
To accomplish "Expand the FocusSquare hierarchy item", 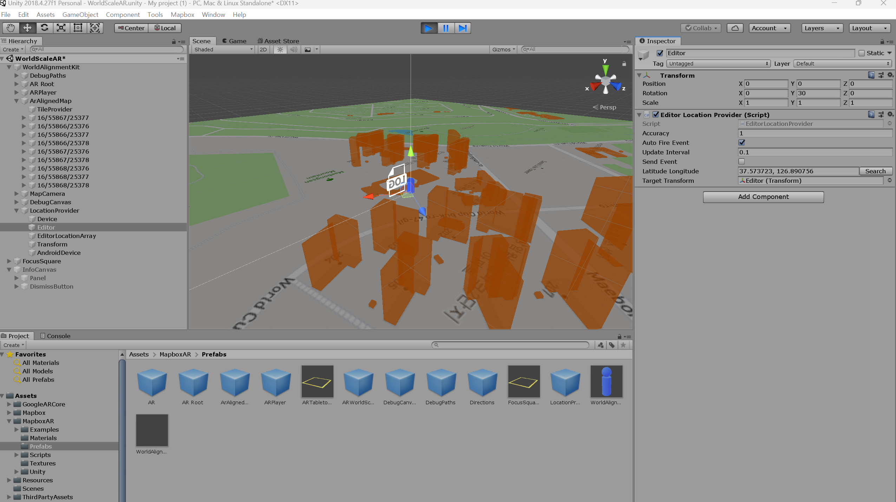I will [x=9, y=261].
